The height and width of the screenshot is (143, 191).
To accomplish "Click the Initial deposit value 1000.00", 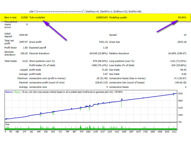I will coord(23,35).
